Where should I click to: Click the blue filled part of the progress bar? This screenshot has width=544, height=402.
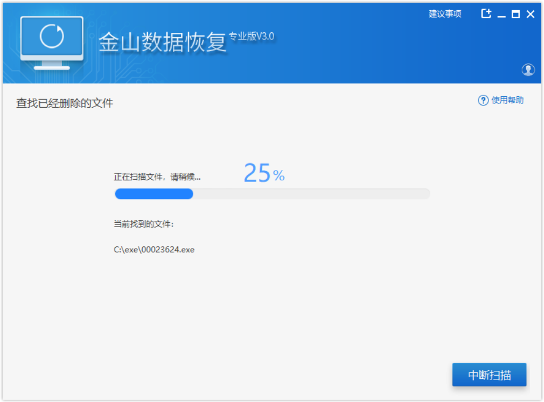(x=154, y=194)
